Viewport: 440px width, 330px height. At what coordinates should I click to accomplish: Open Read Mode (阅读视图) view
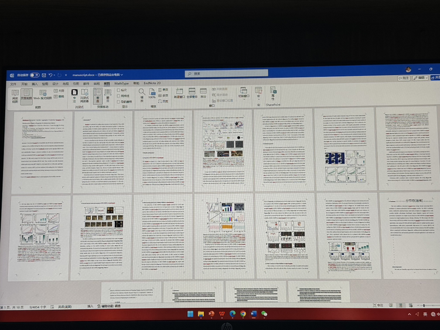point(15,96)
